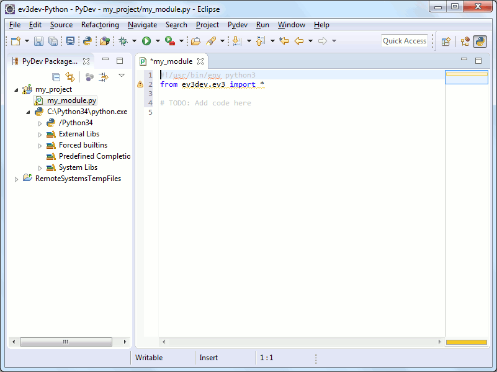This screenshot has height=372, width=497.
Task: Open the Run dropdown arrow
Action: [158, 41]
